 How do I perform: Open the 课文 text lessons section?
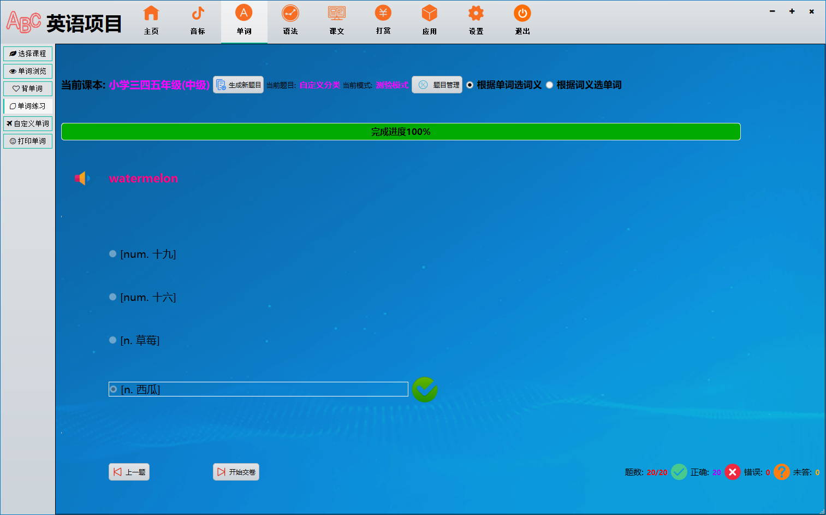tap(337, 21)
